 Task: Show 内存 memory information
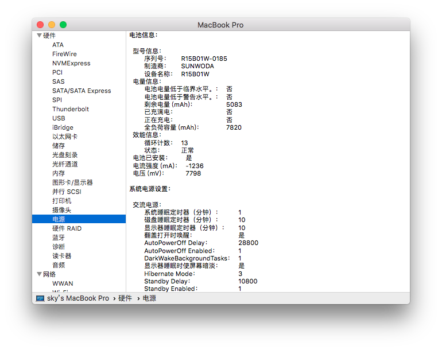(59, 173)
